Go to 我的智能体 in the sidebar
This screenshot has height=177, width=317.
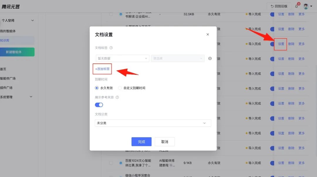(x=8, y=31)
